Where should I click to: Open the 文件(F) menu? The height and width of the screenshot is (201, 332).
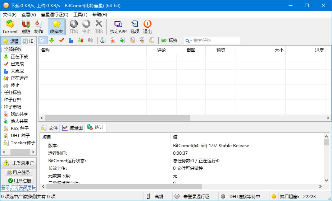pyautogui.click(x=9, y=15)
